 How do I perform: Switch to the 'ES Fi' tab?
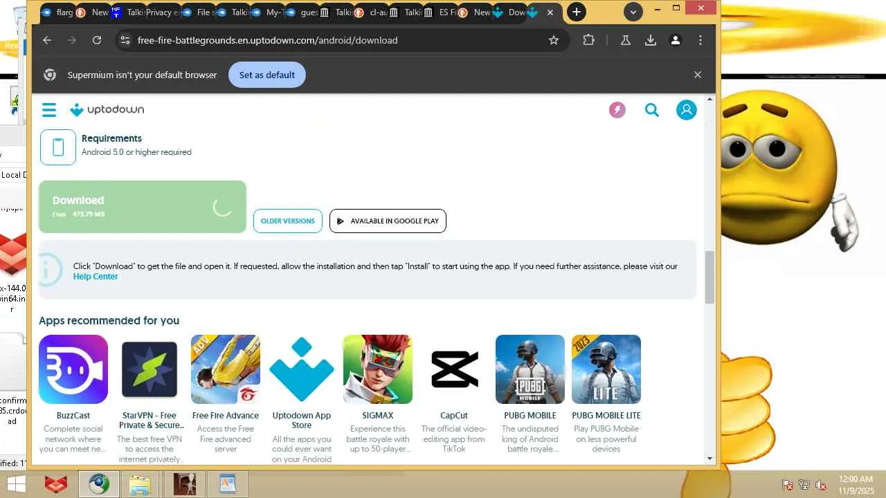click(x=439, y=12)
